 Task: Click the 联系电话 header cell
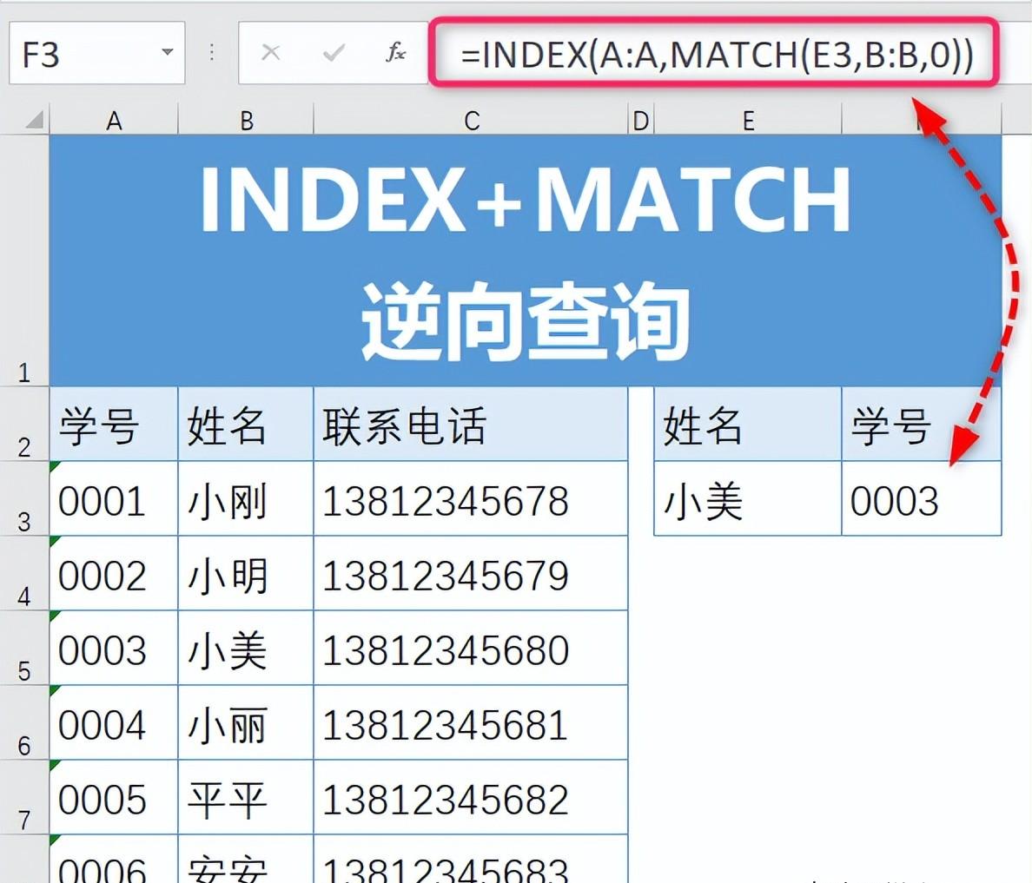[x=471, y=425]
